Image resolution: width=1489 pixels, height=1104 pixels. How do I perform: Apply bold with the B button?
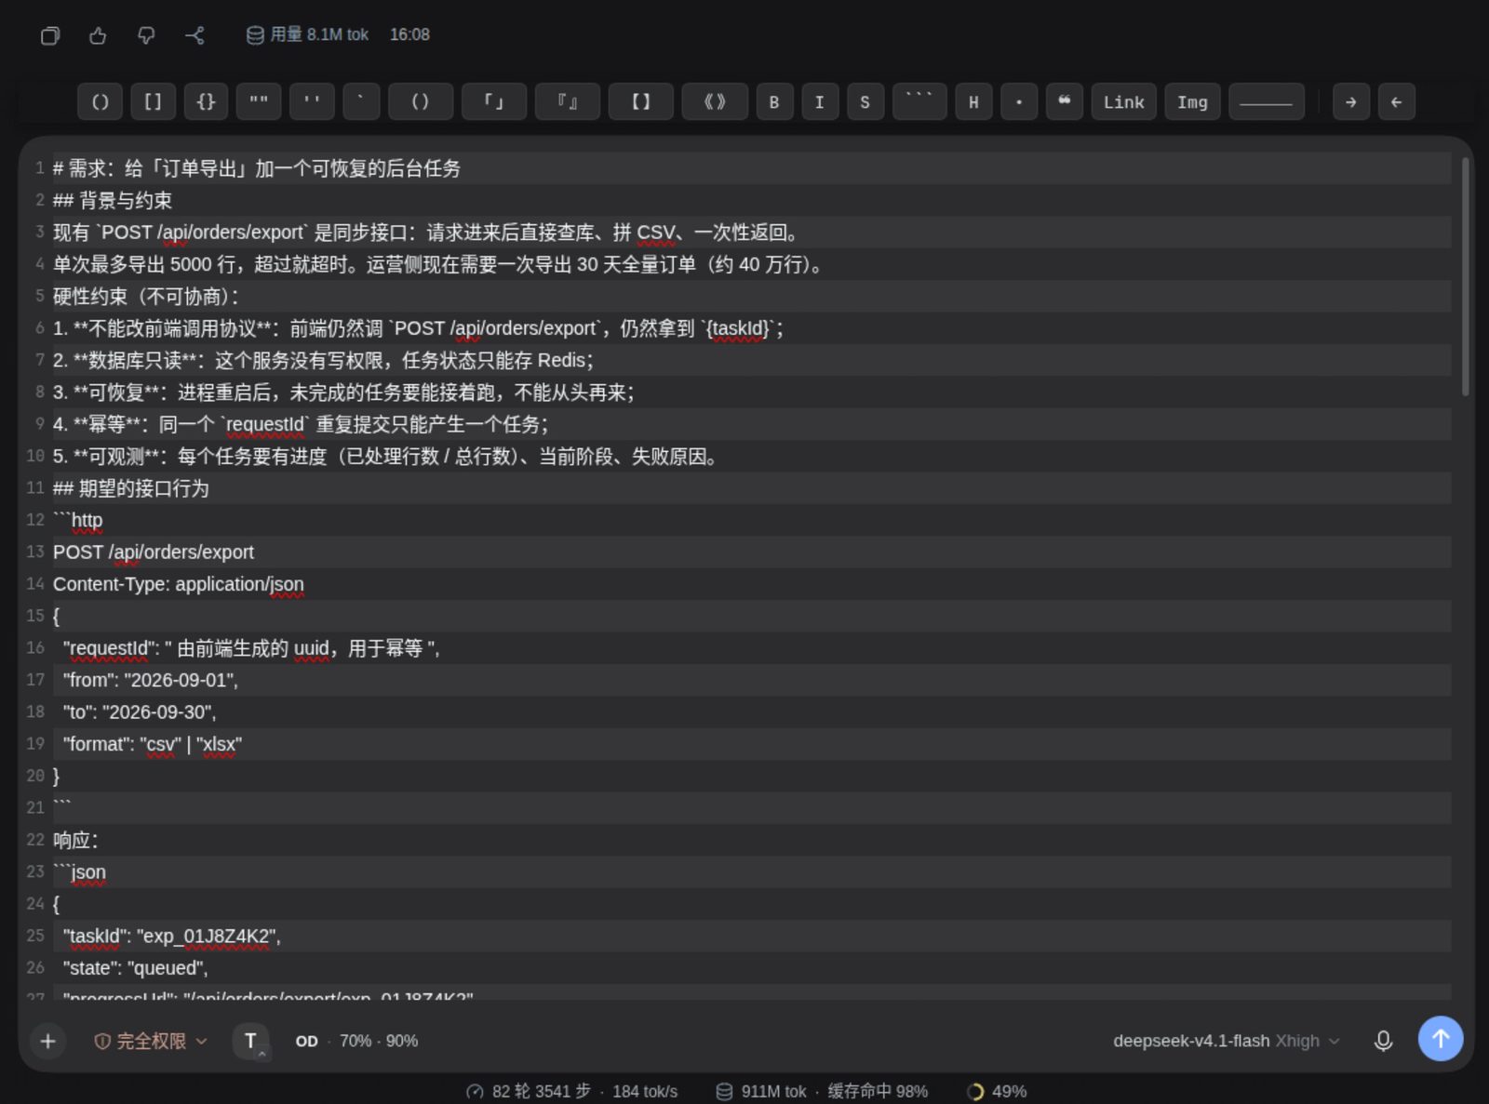coord(774,101)
